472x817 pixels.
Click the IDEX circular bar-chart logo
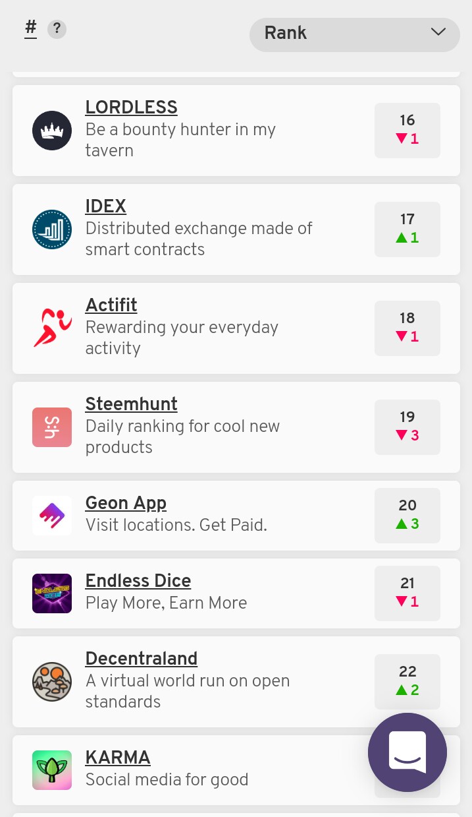(x=52, y=229)
